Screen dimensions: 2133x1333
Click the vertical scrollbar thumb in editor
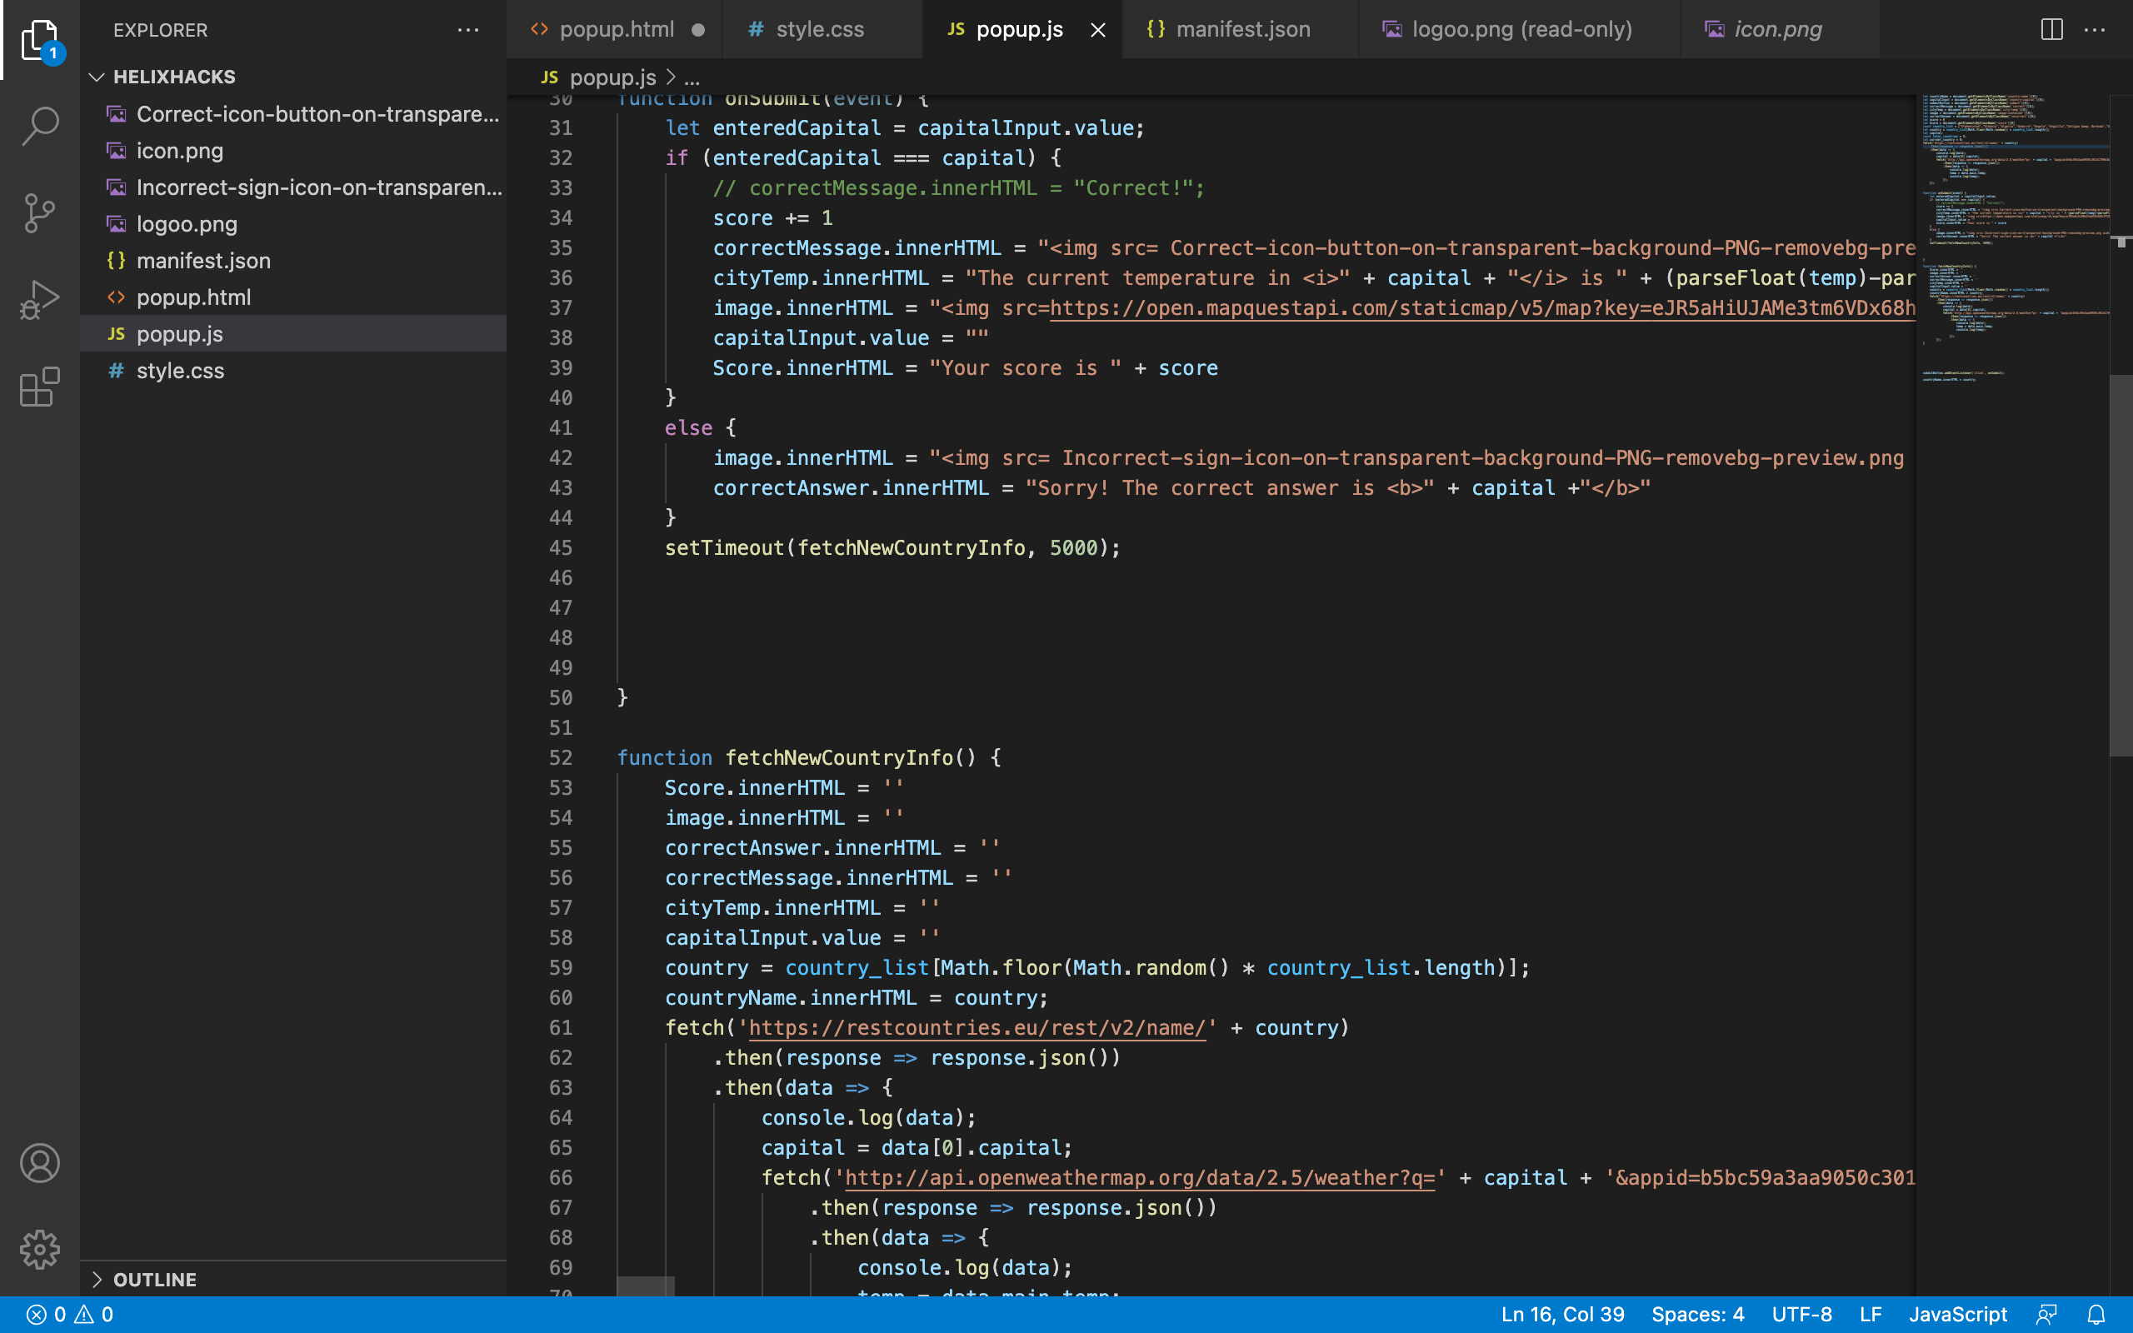[x=2120, y=564]
